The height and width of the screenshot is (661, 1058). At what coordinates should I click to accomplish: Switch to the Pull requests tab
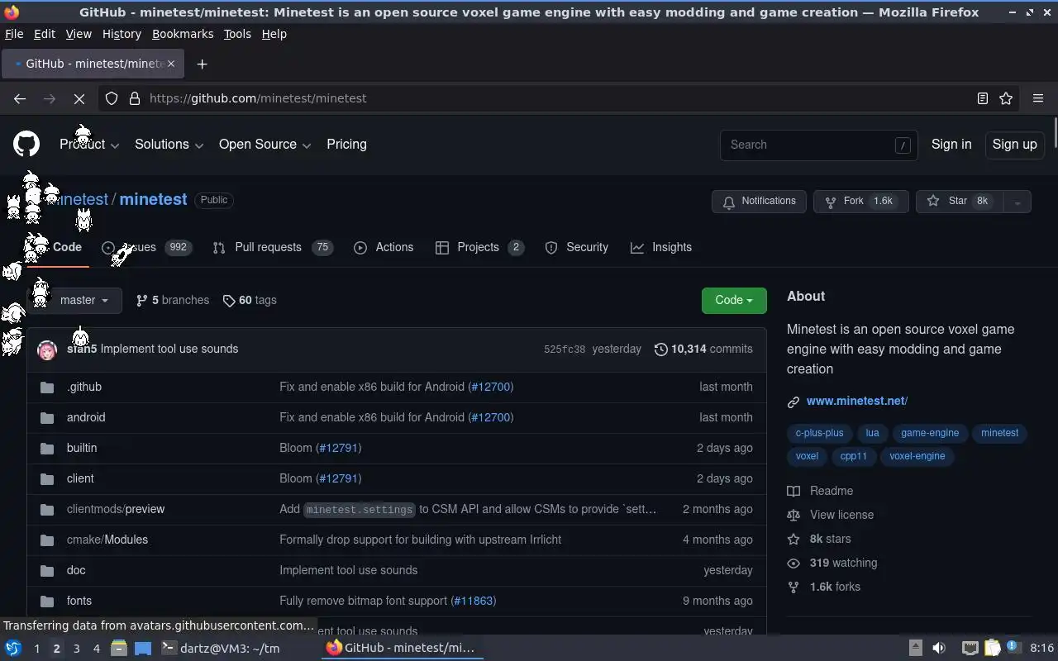pyautogui.click(x=272, y=247)
